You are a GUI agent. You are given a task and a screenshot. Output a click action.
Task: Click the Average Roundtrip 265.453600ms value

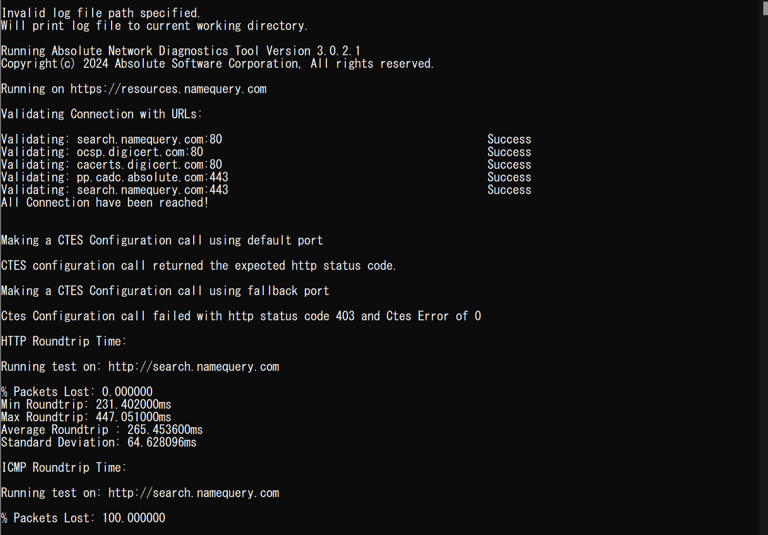pos(165,430)
